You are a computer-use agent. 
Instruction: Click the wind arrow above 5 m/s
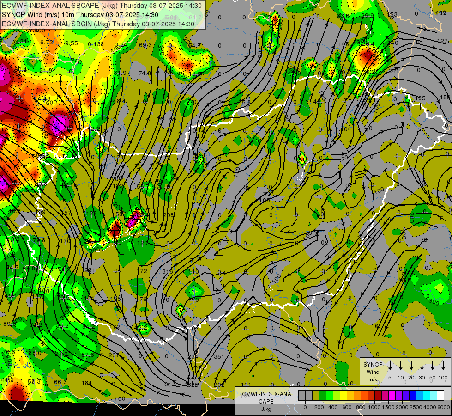pos(390,366)
